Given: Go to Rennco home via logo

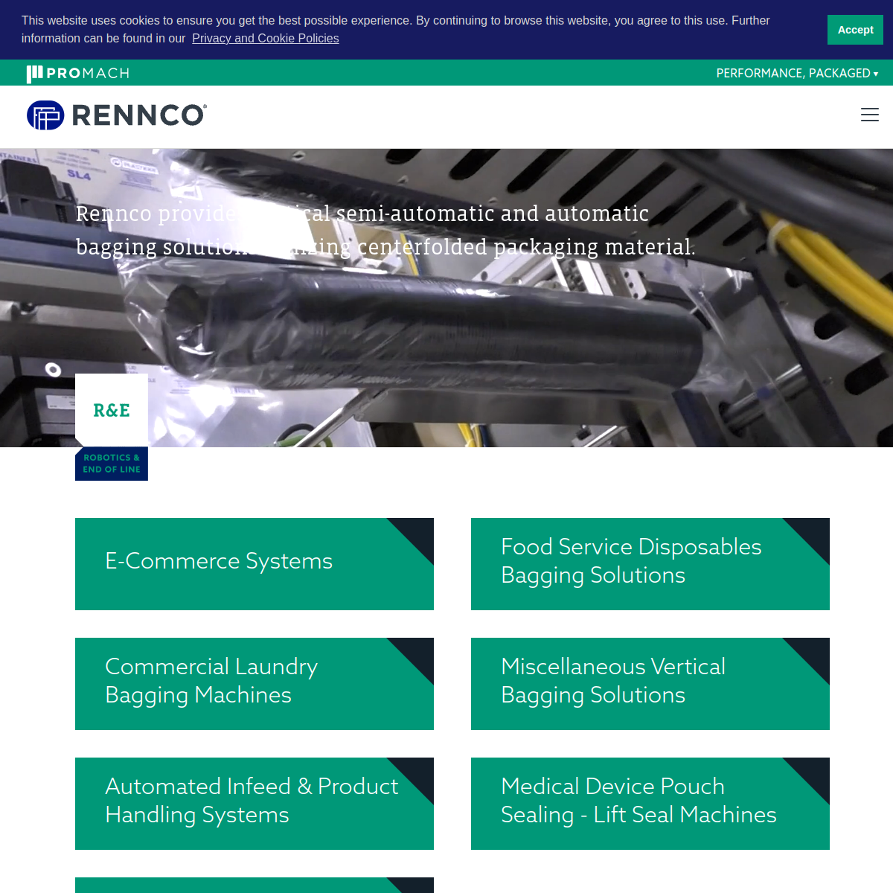Looking at the screenshot, I should [x=117, y=115].
